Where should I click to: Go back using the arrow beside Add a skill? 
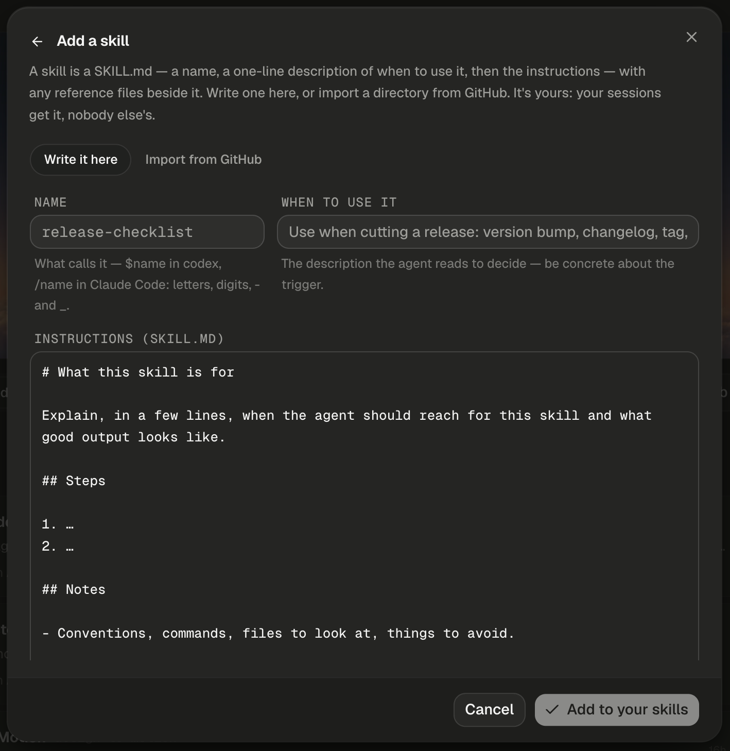(37, 41)
